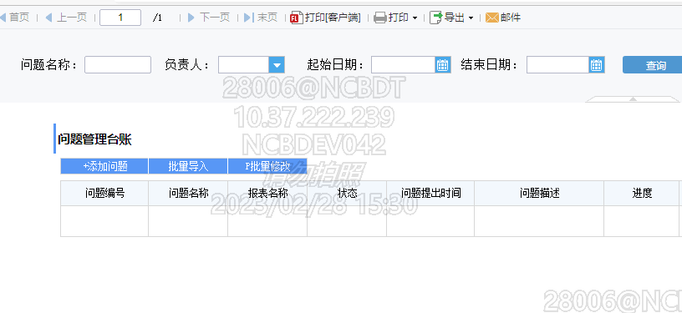Click 上一页 previous page button
The image size is (682, 313).
tap(66, 18)
